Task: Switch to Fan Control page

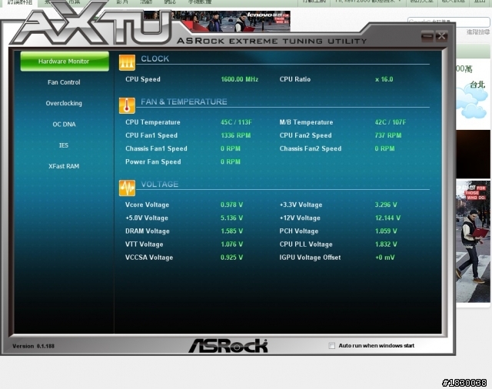Action: pyautogui.click(x=64, y=82)
